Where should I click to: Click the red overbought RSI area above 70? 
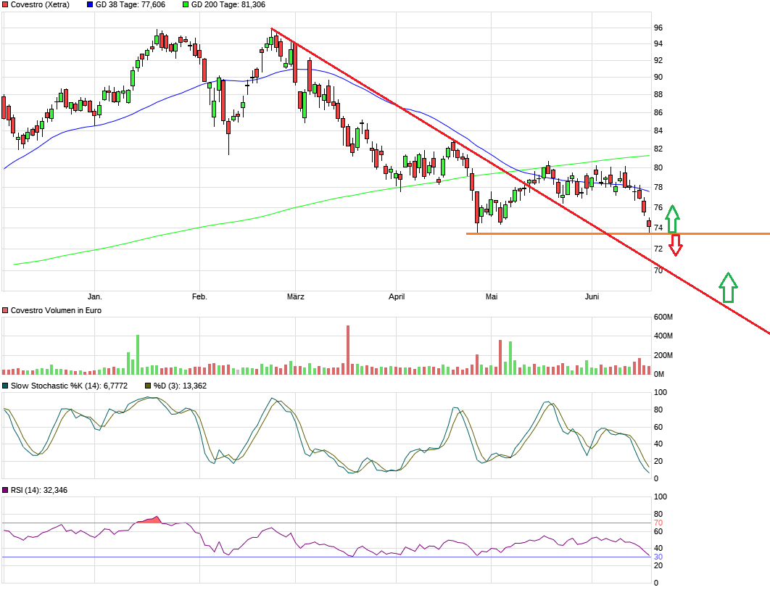[x=150, y=520]
